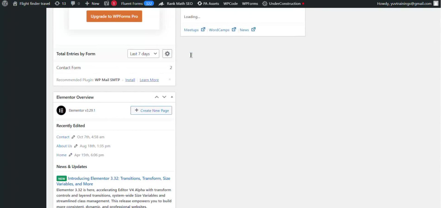Open the WordCamps link

[x=219, y=30]
